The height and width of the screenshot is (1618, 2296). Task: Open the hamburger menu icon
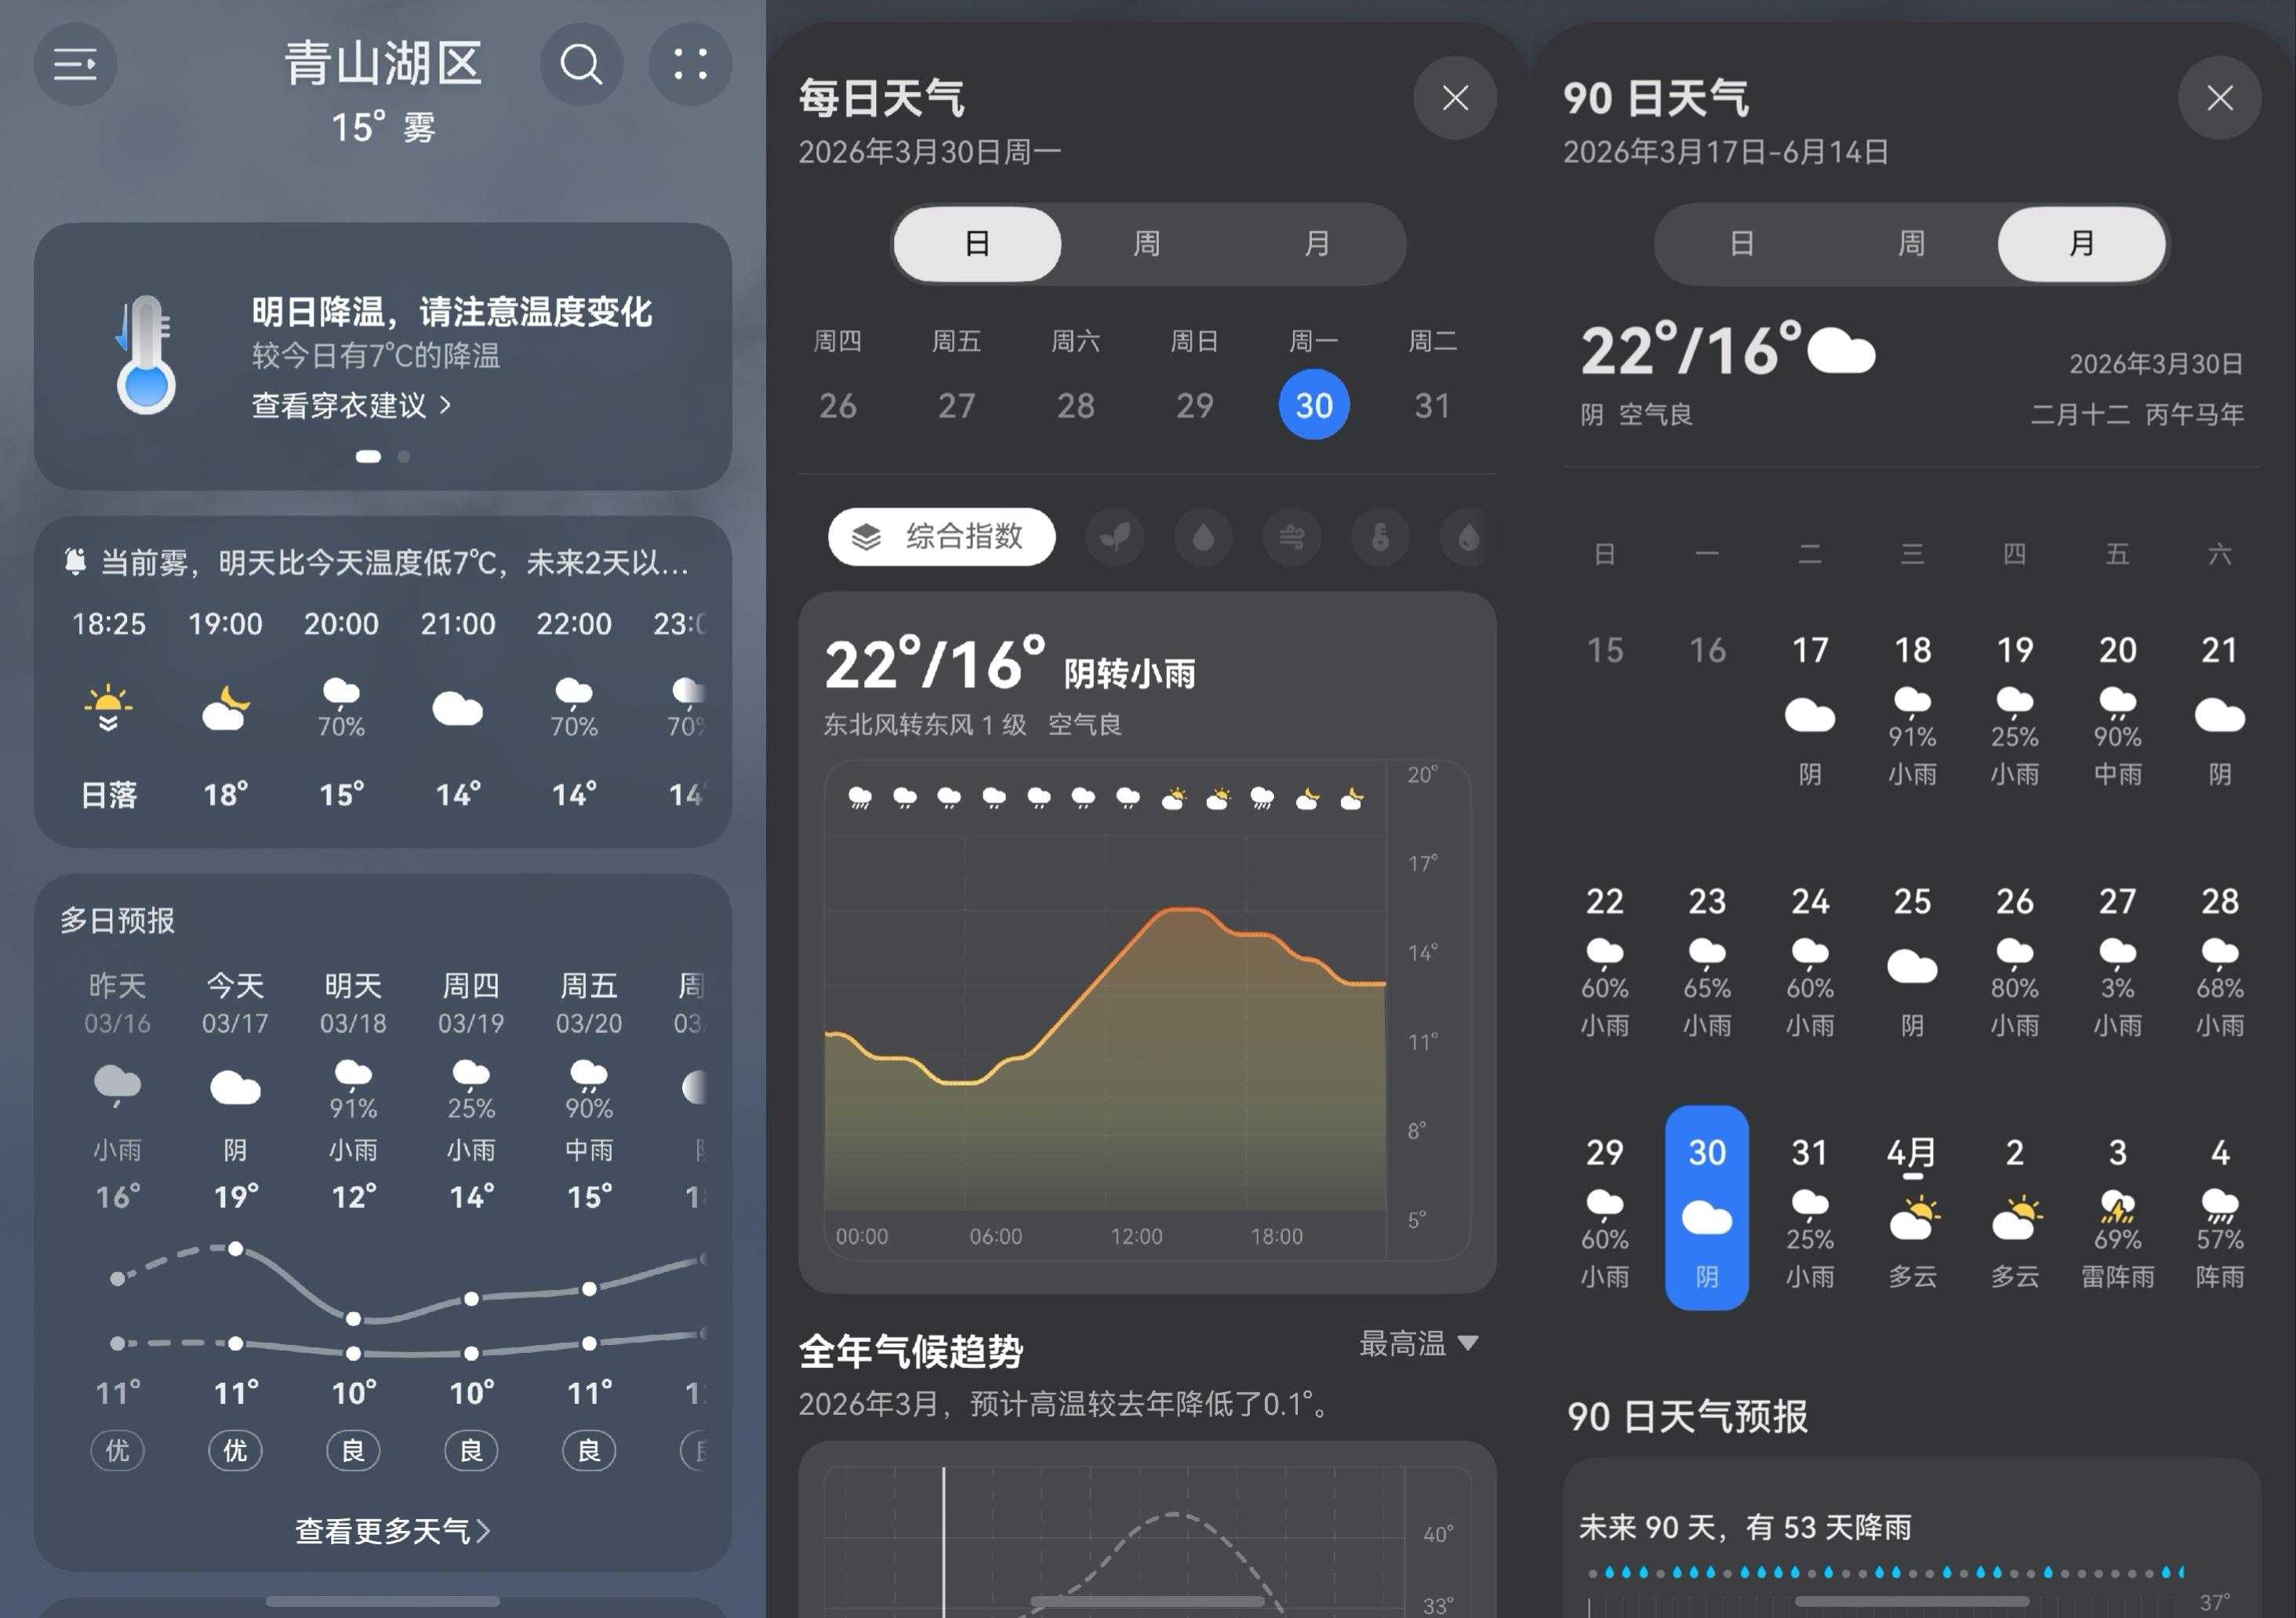[75, 64]
